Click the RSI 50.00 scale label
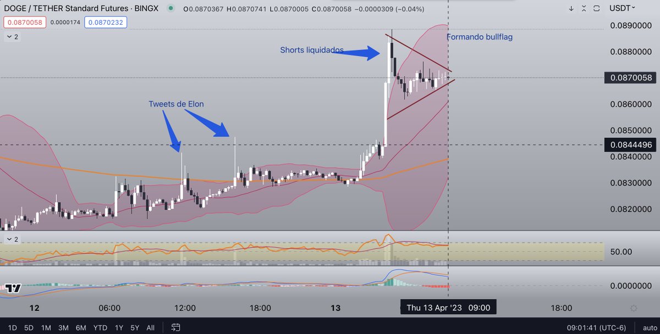The image size is (660, 334). point(620,252)
